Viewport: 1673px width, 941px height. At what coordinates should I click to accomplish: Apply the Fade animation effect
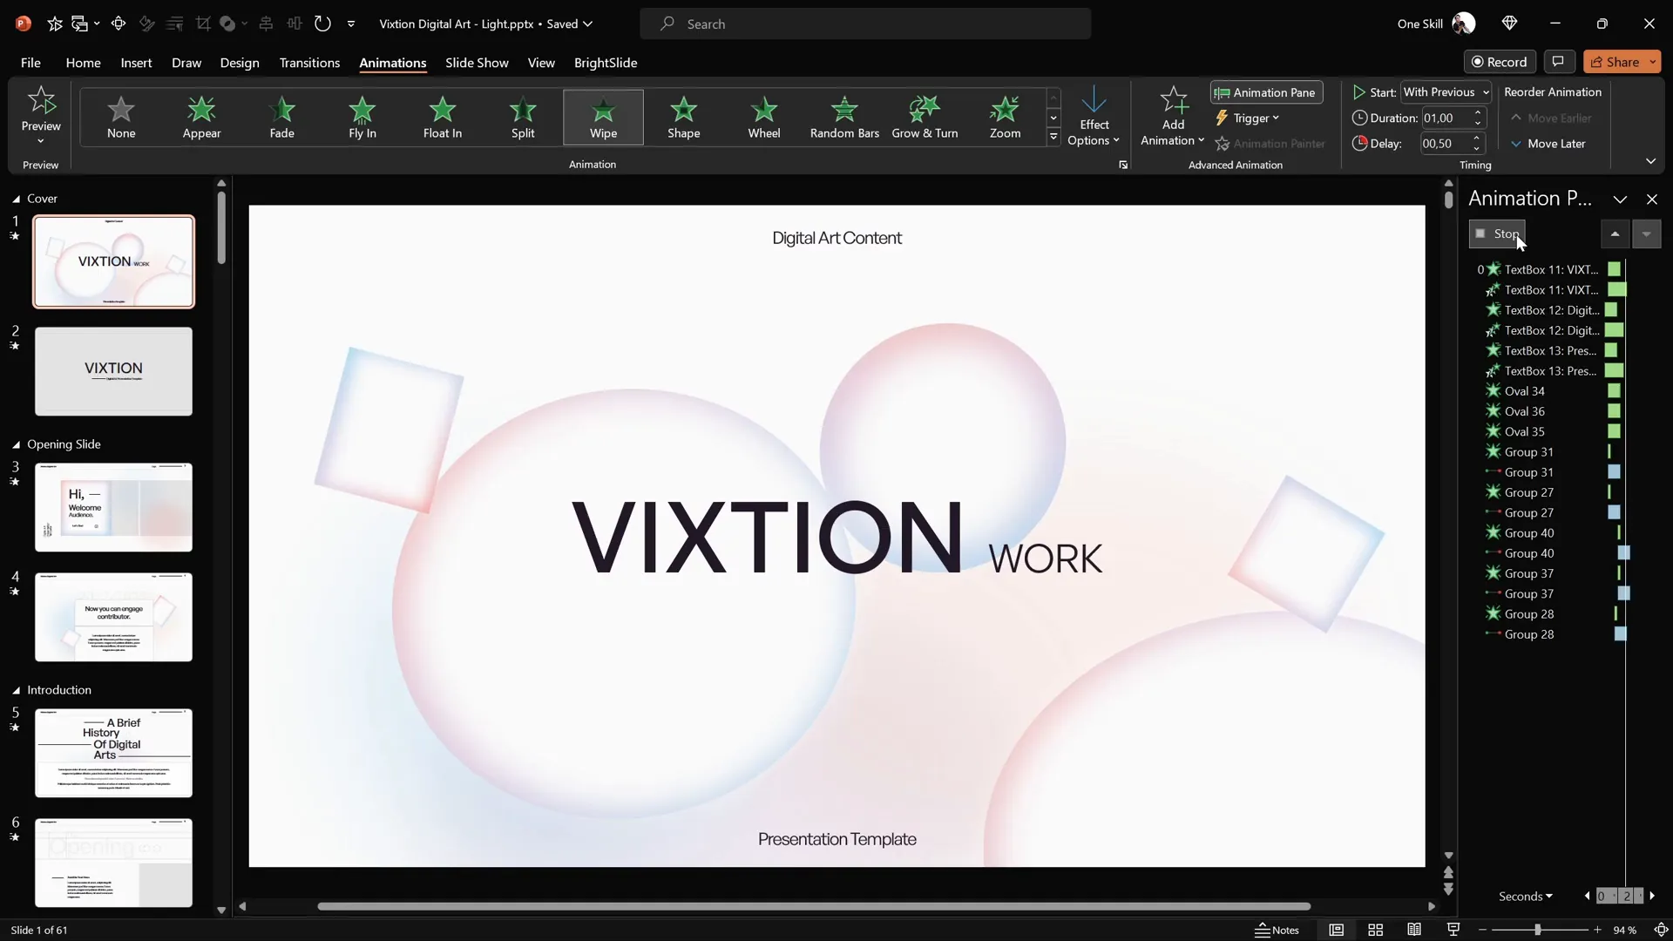(x=281, y=117)
